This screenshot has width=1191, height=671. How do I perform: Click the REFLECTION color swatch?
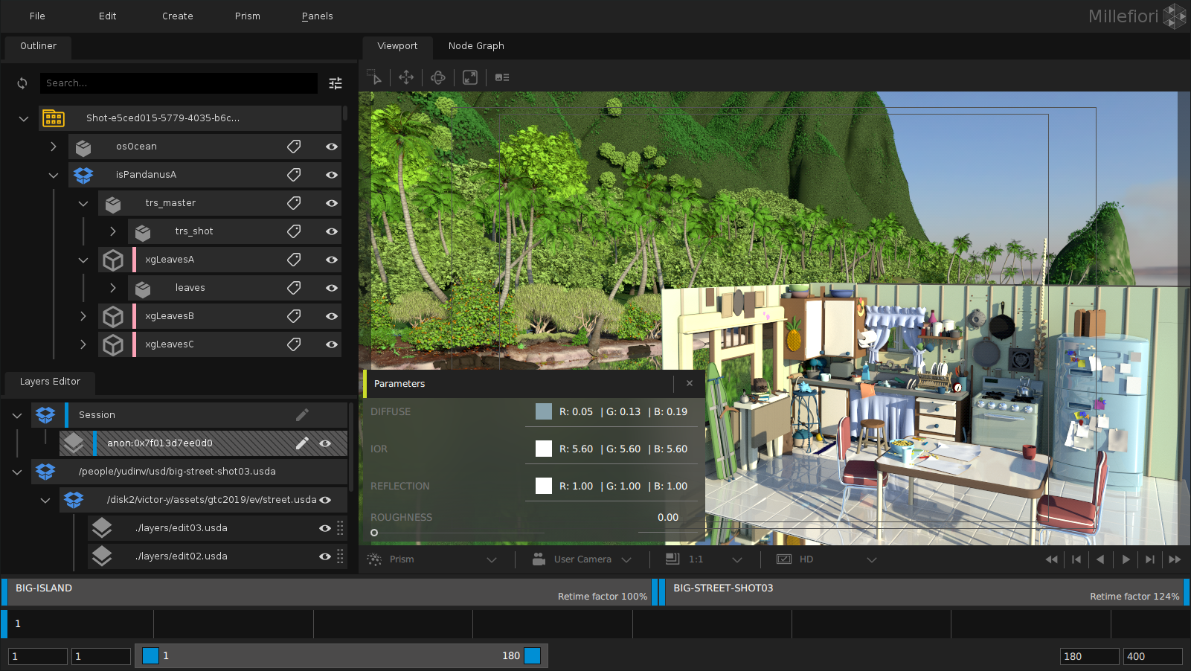tap(544, 486)
